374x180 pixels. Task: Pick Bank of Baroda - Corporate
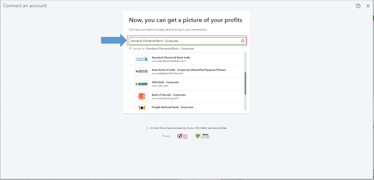click(168, 95)
